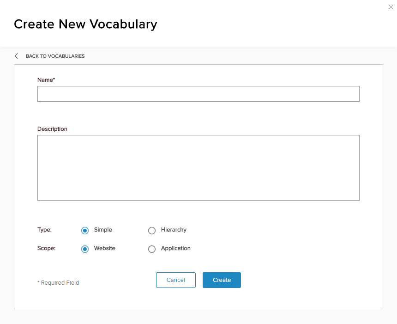Viewport: 397px width, 324px height.
Task: Click the Cancel button
Action: [176, 280]
